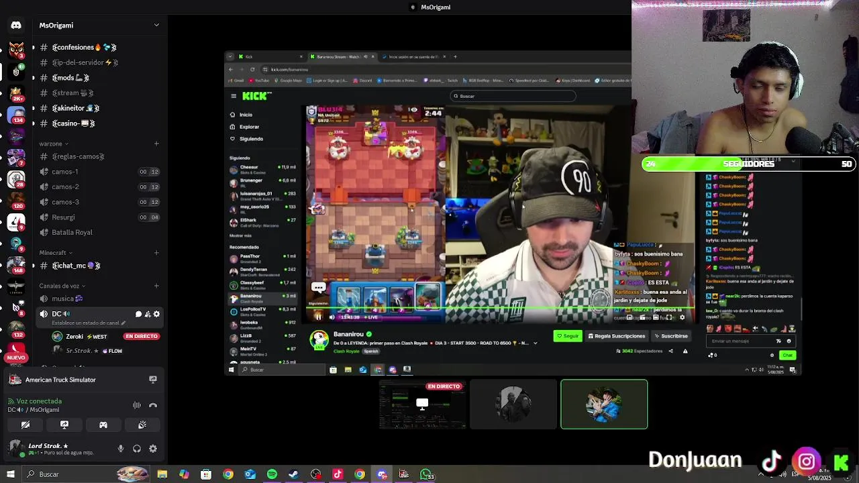Open server with 120 notification badge
Viewport: 859px width, 483px height.
point(16,200)
